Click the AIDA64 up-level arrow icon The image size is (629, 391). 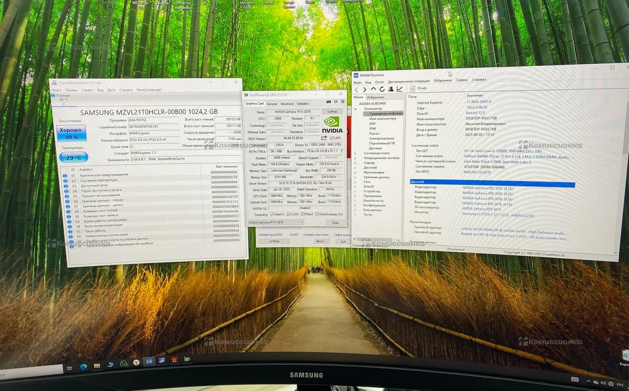click(373, 88)
